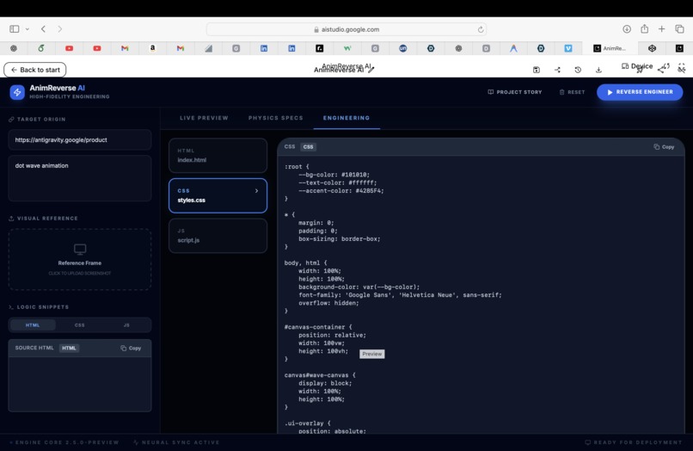Open the Project Story
Screen dimensions: 693x451
point(514,92)
